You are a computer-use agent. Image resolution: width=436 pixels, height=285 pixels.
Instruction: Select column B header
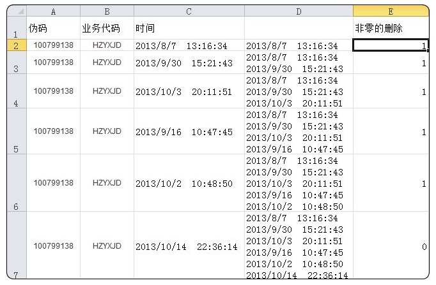pos(107,11)
